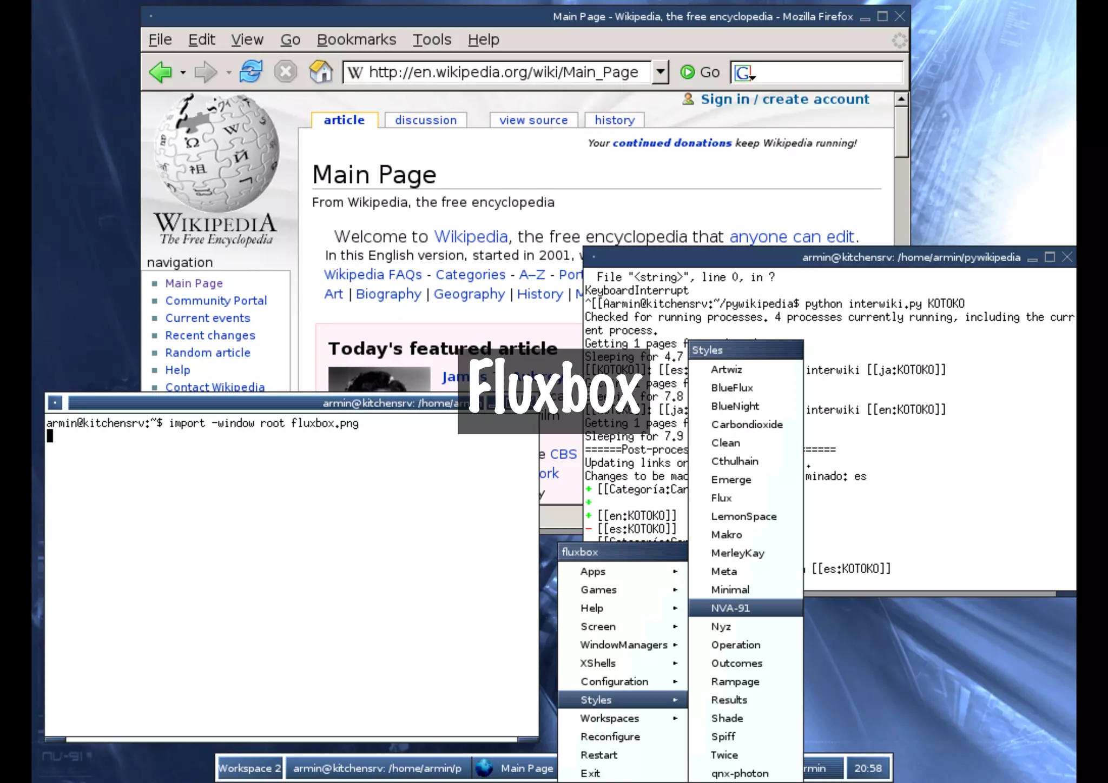The height and width of the screenshot is (783, 1108).
Task: Click the Firefox vertical scrollbar thumb
Action: [x=901, y=132]
